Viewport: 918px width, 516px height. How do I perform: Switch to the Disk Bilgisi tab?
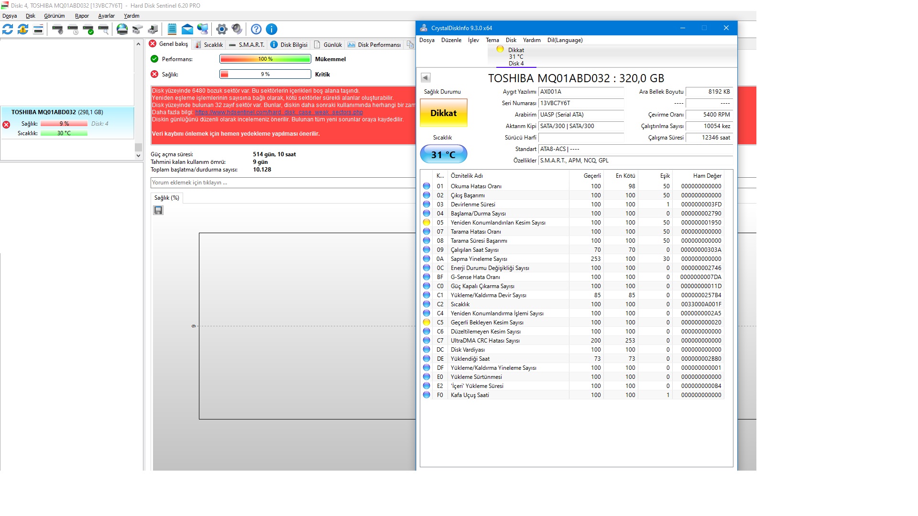[x=289, y=44]
